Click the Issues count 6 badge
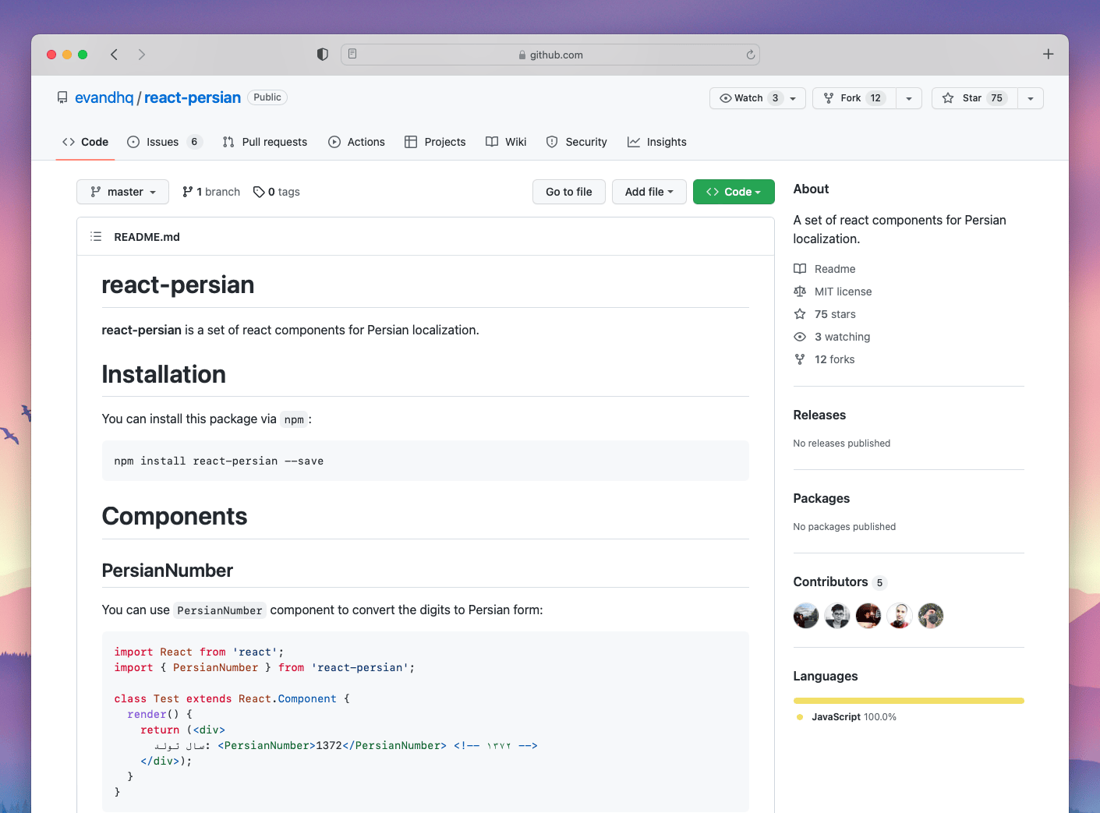Viewport: 1100px width, 813px height. tap(194, 142)
